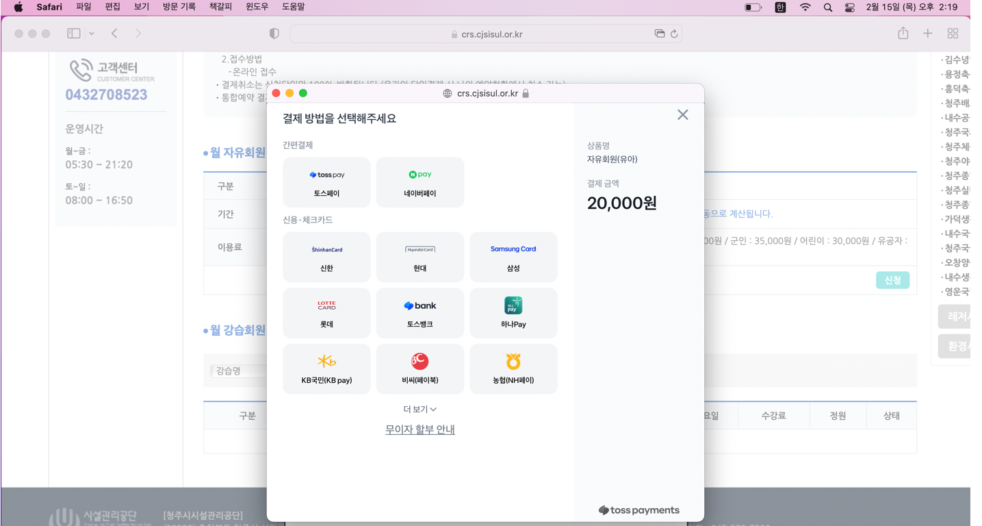Image resolution: width=982 pixels, height=526 pixels.
Task: Select Toss Pay payment option
Action: (326, 182)
